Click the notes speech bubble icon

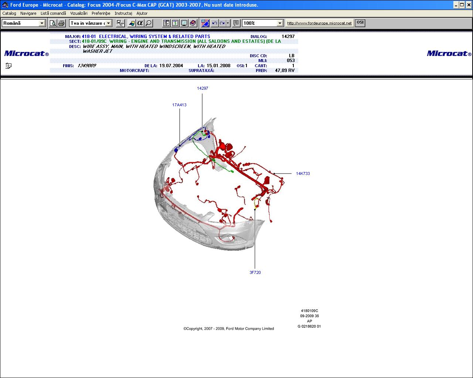[x=236, y=23]
